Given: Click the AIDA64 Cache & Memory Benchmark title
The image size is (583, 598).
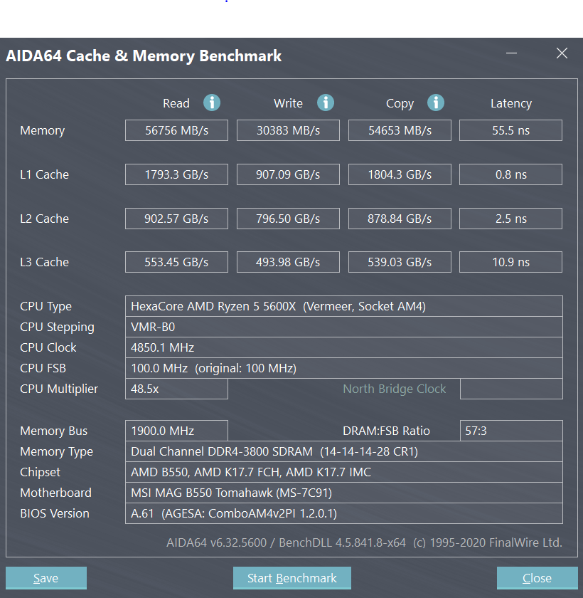Looking at the screenshot, I should (x=144, y=56).
